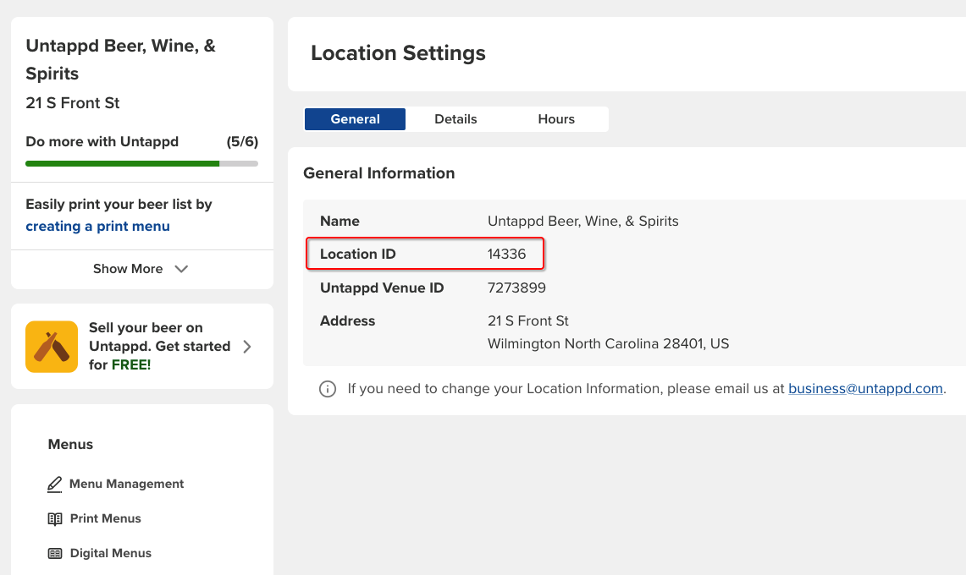This screenshot has width=966, height=575.
Task: Click the pencil icon beside Menu Management
Action: click(x=55, y=485)
